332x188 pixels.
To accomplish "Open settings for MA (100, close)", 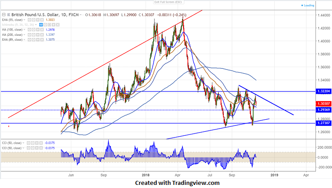I will 34,30.
